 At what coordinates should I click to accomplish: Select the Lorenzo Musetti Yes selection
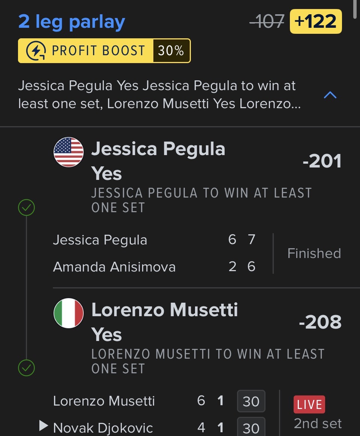[164, 322]
